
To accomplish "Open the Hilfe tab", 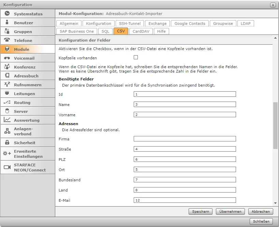I will [161, 31].
